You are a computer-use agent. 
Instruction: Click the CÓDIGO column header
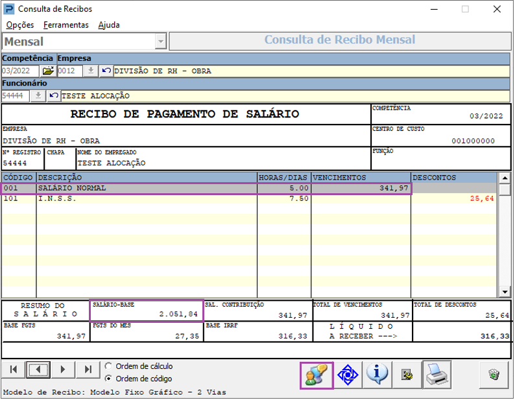click(x=18, y=178)
